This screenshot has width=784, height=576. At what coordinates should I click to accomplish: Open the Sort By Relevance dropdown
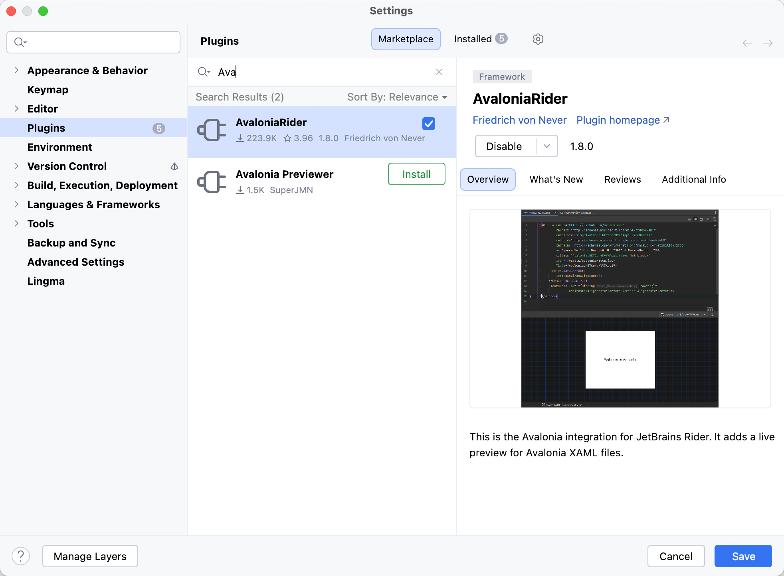[397, 97]
